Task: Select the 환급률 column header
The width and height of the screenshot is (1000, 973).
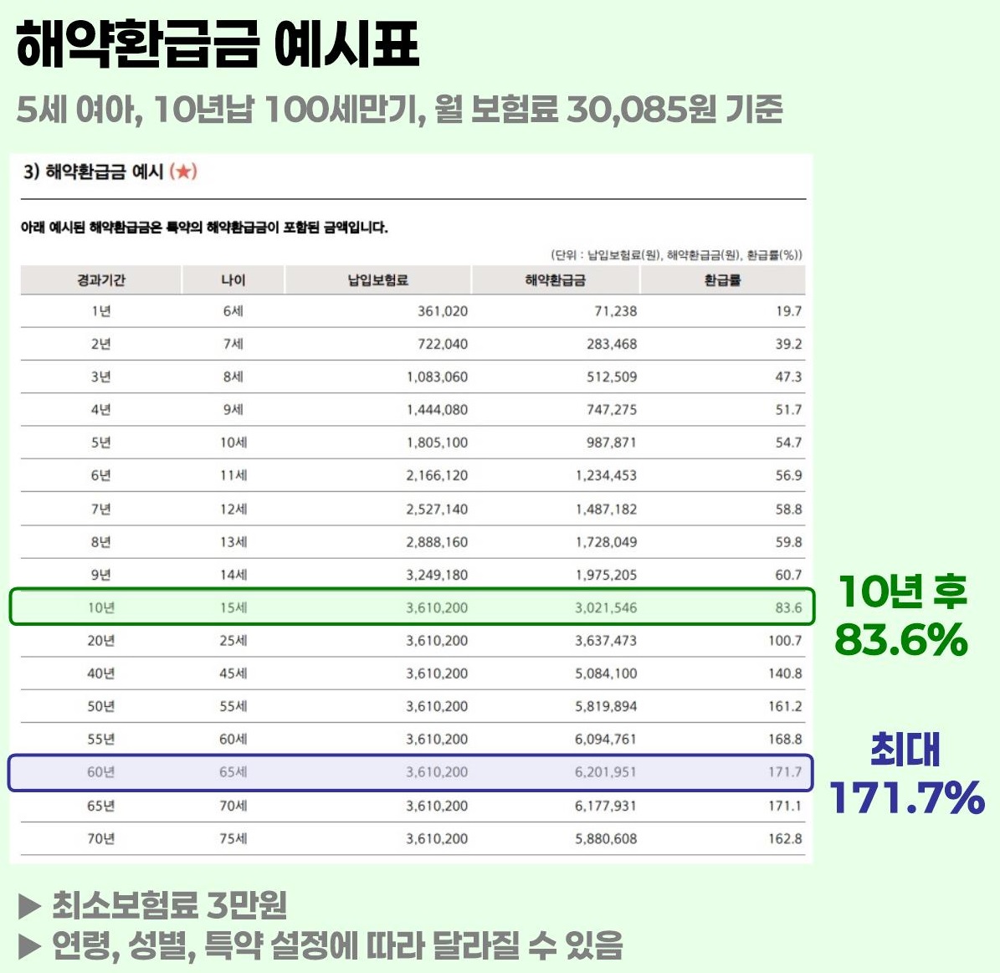Action: [x=722, y=280]
